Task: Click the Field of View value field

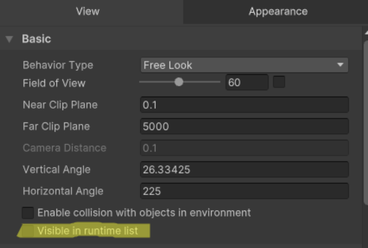Action: pos(246,83)
